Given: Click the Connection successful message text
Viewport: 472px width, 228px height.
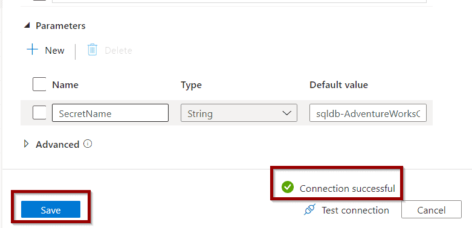Looking at the screenshot, I should coord(348,188).
